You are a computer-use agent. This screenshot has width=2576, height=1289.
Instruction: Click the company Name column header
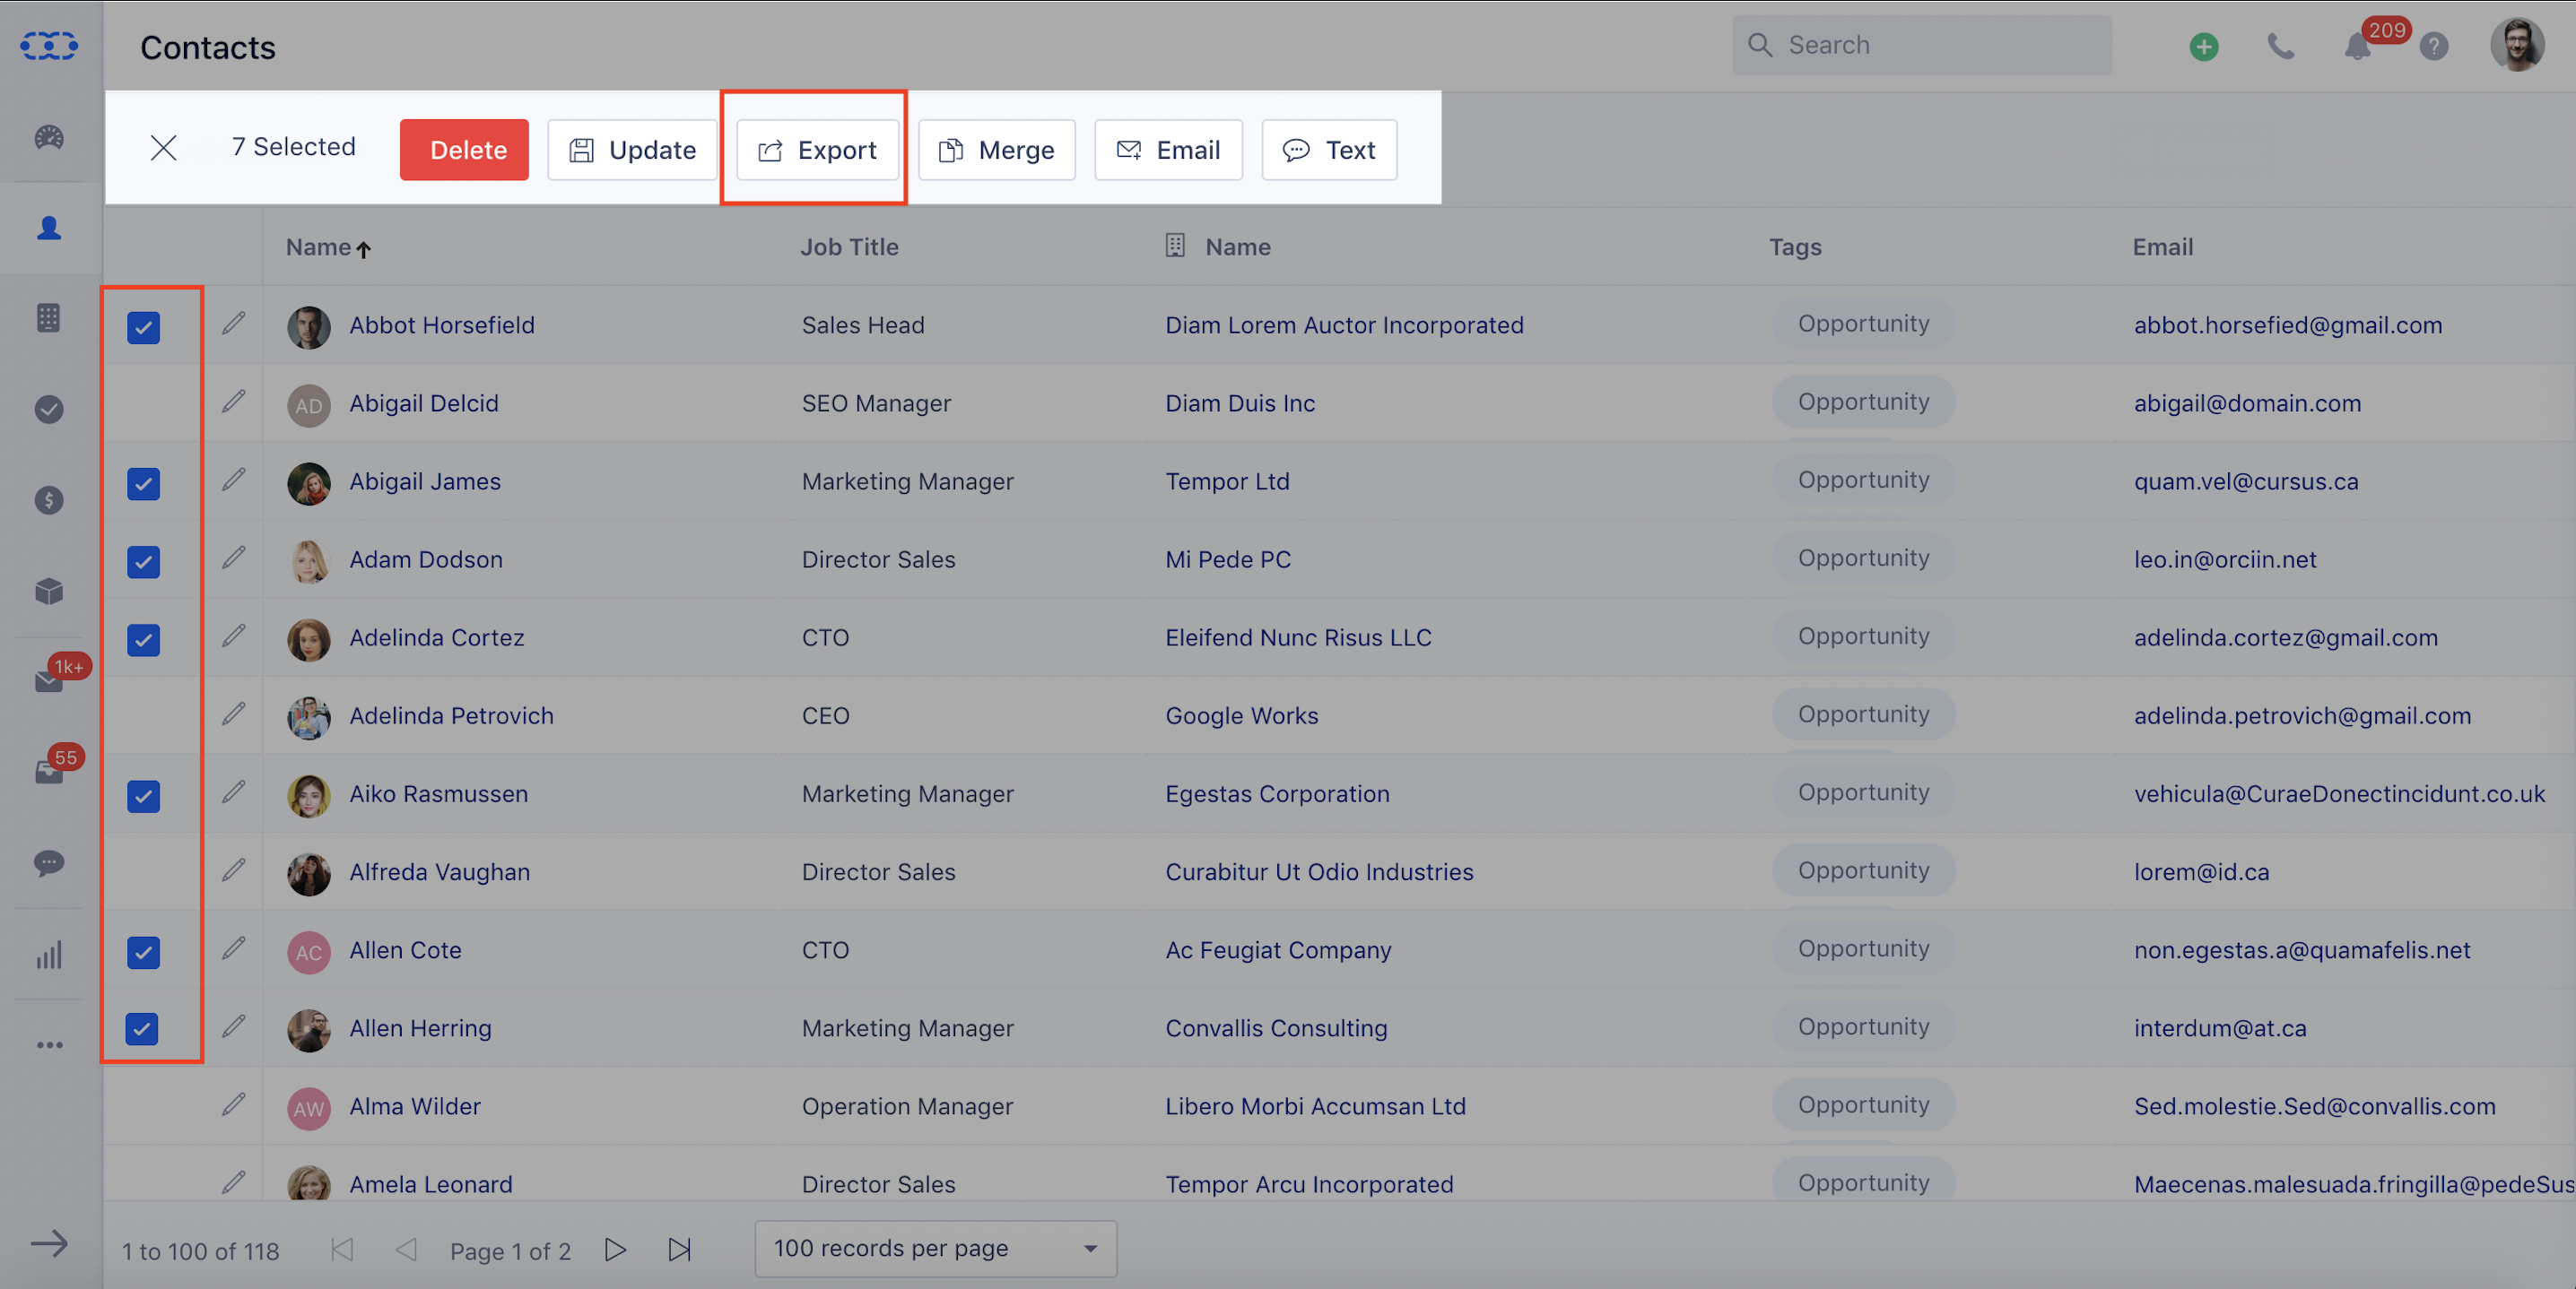(1237, 247)
